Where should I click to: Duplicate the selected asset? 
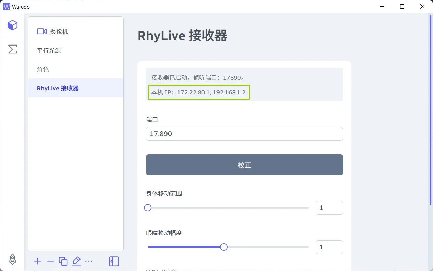[x=63, y=261]
